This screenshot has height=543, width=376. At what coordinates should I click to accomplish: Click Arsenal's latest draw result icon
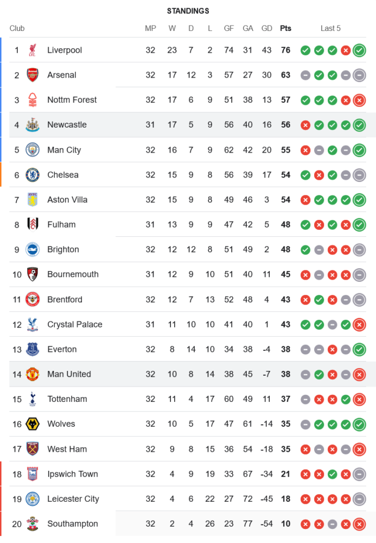click(359, 75)
